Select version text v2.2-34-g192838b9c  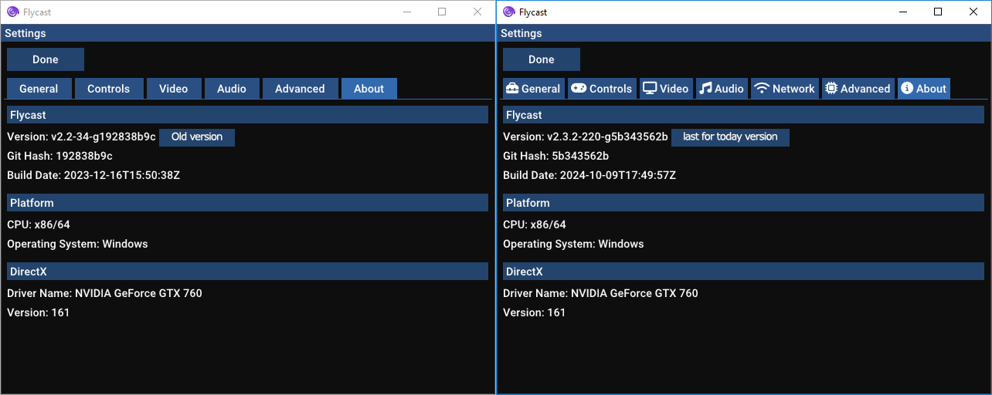pyautogui.click(x=104, y=137)
